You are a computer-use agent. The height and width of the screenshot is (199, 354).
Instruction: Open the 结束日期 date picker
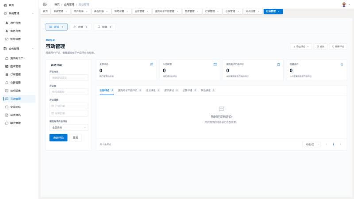point(69,113)
